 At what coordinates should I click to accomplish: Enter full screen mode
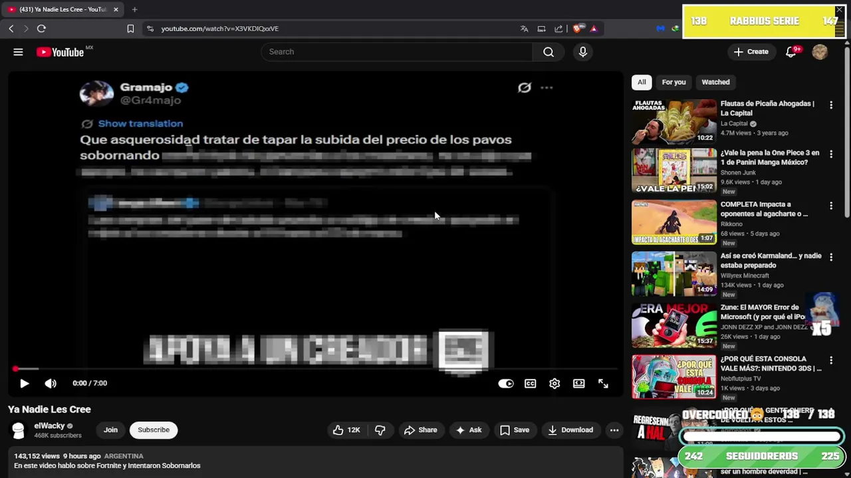point(603,383)
